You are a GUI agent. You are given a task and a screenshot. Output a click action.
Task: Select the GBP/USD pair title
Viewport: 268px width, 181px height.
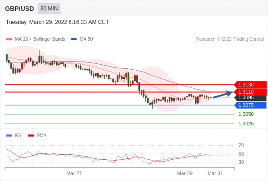pyautogui.click(x=20, y=9)
